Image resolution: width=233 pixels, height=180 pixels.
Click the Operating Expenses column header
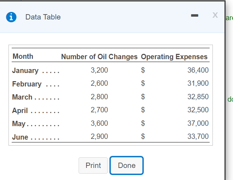coord(174,57)
